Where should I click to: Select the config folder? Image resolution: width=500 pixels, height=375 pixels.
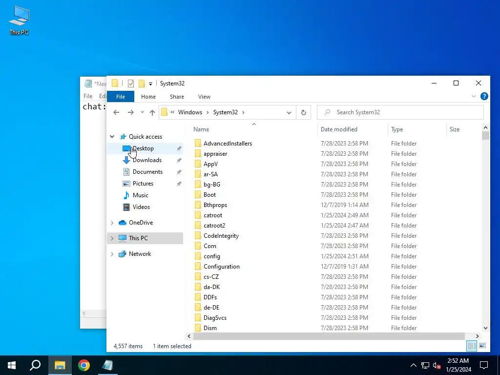point(212,256)
